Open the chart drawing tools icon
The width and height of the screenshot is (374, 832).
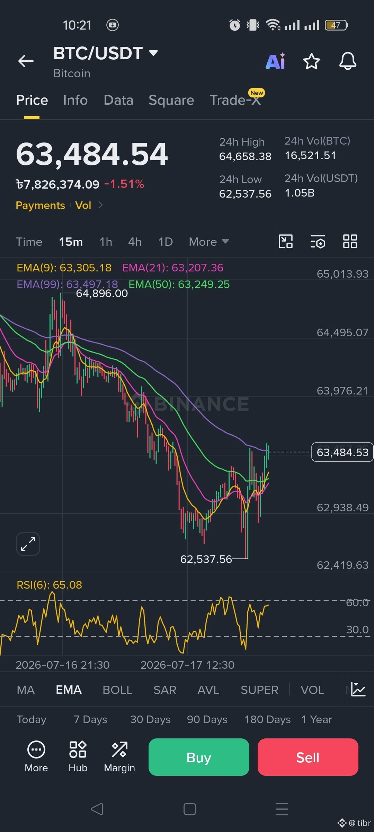tap(286, 241)
